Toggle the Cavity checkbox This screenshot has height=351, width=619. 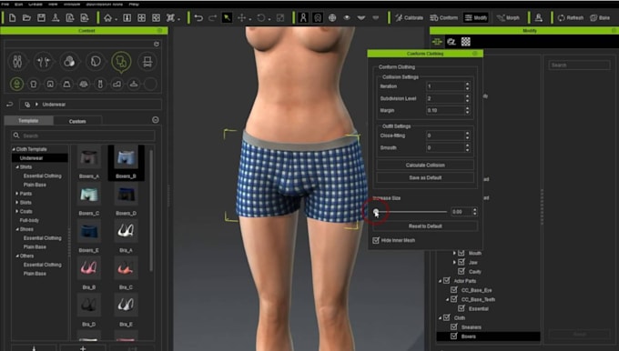click(x=462, y=271)
